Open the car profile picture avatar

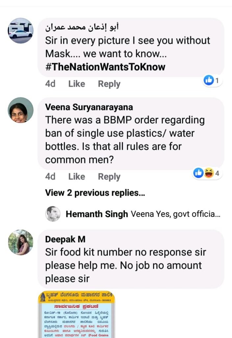pos(20,31)
